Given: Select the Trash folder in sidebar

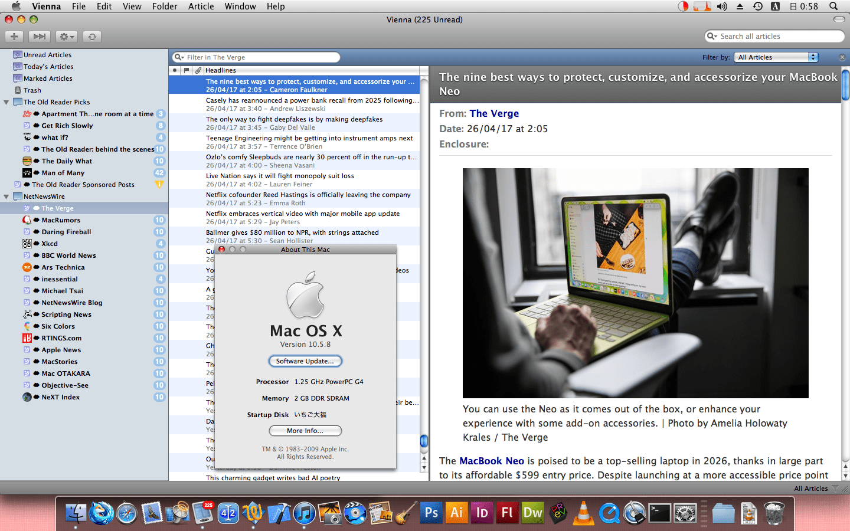Looking at the screenshot, I should (x=32, y=90).
